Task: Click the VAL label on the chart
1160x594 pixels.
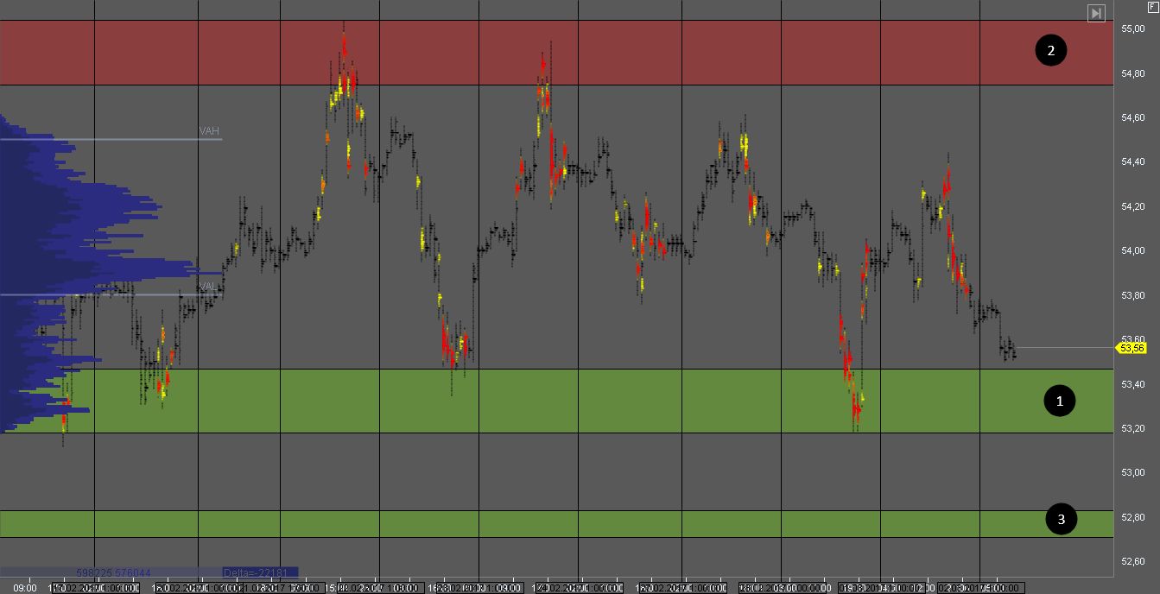Action: [x=209, y=287]
